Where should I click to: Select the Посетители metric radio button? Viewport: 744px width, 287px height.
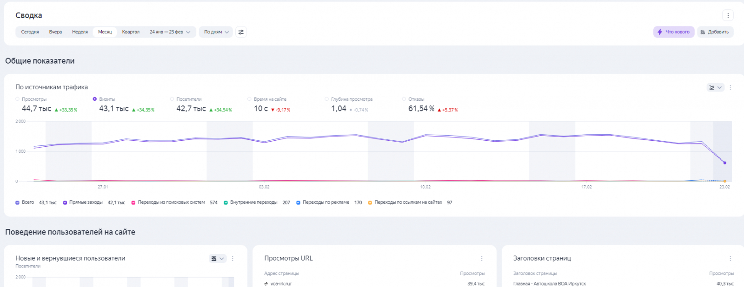(x=172, y=99)
